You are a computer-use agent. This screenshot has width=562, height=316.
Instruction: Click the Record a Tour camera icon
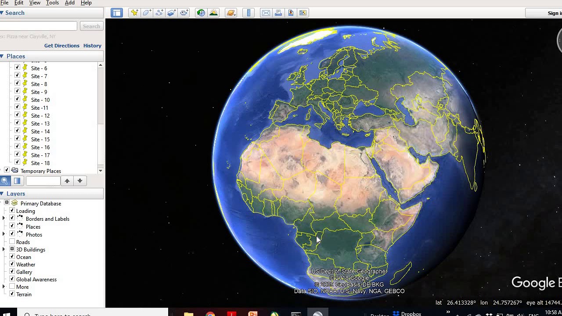pos(184,13)
